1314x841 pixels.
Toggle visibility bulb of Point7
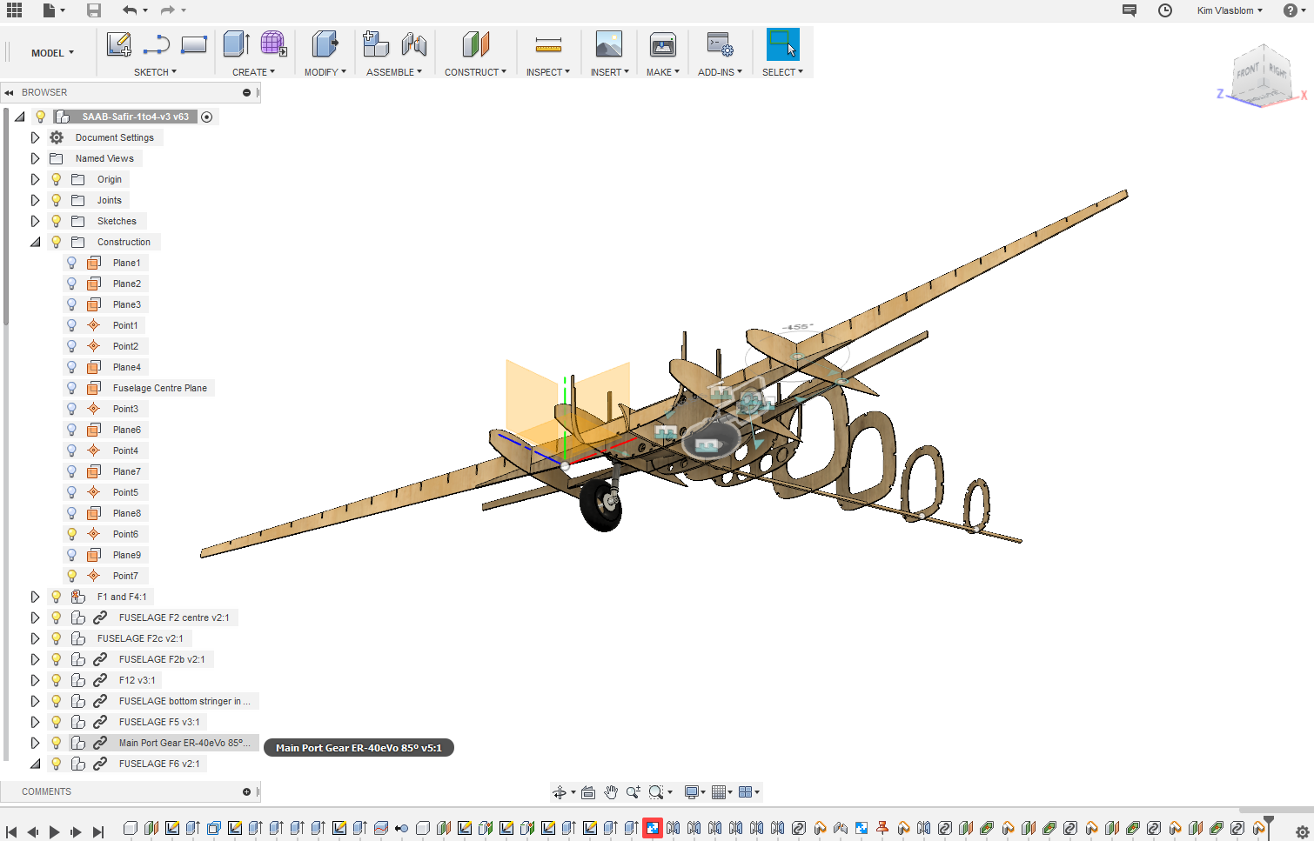pyautogui.click(x=72, y=576)
